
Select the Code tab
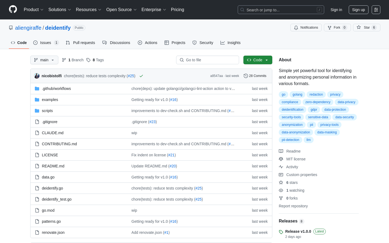[19, 43]
